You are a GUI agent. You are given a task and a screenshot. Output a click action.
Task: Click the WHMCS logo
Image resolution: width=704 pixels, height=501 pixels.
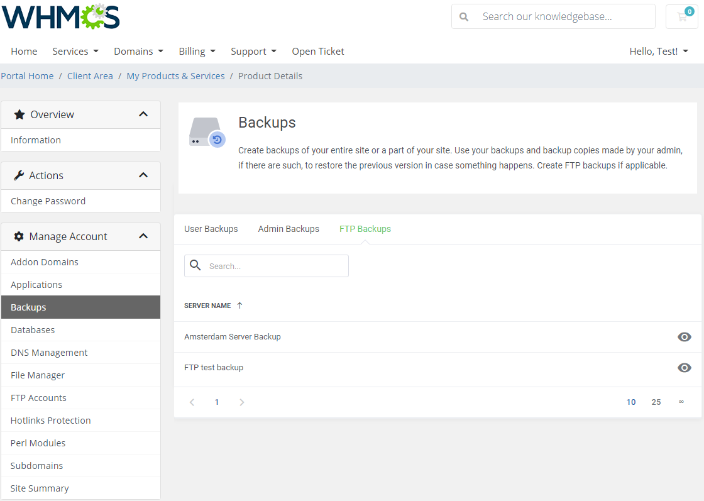click(60, 17)
